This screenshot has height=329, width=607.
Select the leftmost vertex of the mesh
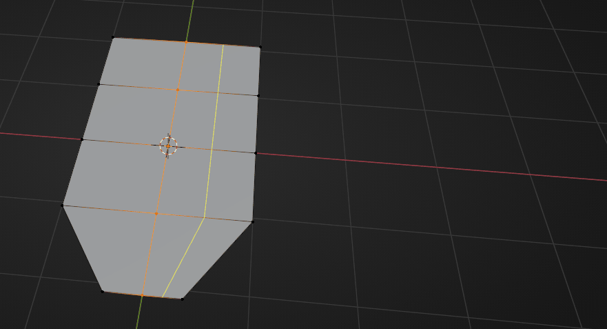point(63,205)
